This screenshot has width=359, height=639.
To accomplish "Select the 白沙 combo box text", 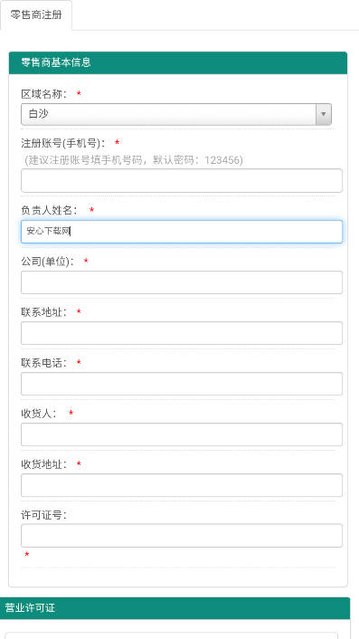I will [39, 114].
